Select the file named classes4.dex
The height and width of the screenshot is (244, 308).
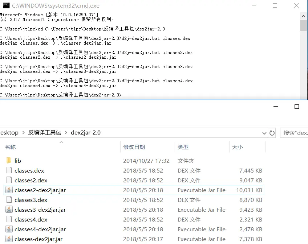tap(31, 219)
